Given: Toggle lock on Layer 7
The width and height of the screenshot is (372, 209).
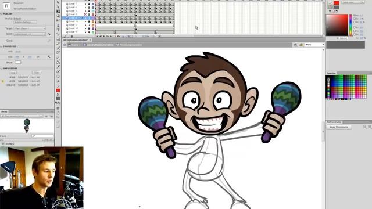Looking at the screenshot, I should (89, 4).
